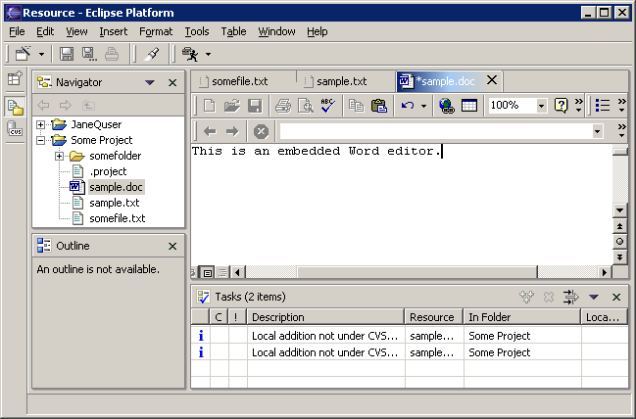636x419 pixels.
Task: Sort tasks by Resource column header
Action: click(434, 317)
